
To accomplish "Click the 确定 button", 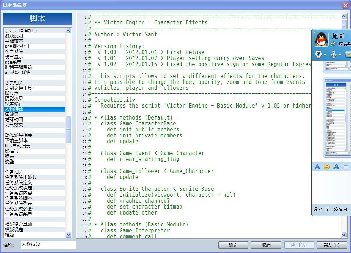I will (x=233, y=245).
